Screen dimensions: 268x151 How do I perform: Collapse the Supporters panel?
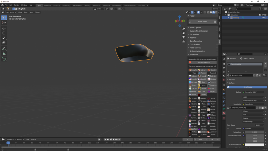[x=194, y=55]
